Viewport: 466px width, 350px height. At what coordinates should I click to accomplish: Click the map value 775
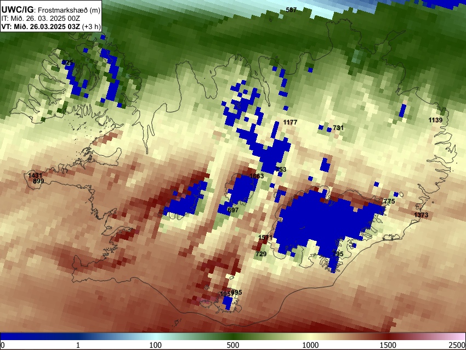click(389, 201)
